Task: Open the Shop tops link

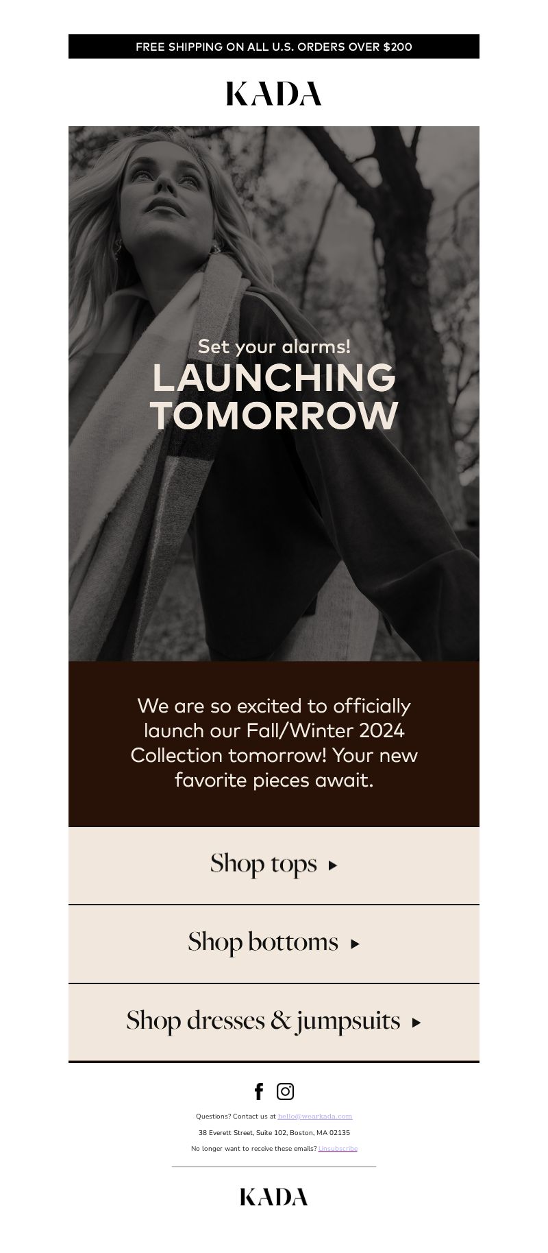Action: (x=274, y=866)
